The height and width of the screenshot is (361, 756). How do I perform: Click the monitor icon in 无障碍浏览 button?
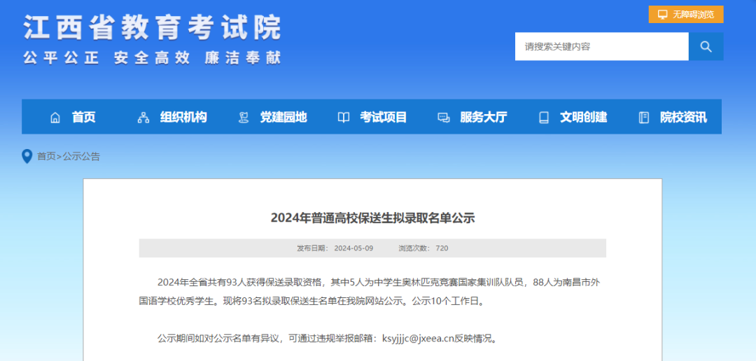[x=663, y=15]
